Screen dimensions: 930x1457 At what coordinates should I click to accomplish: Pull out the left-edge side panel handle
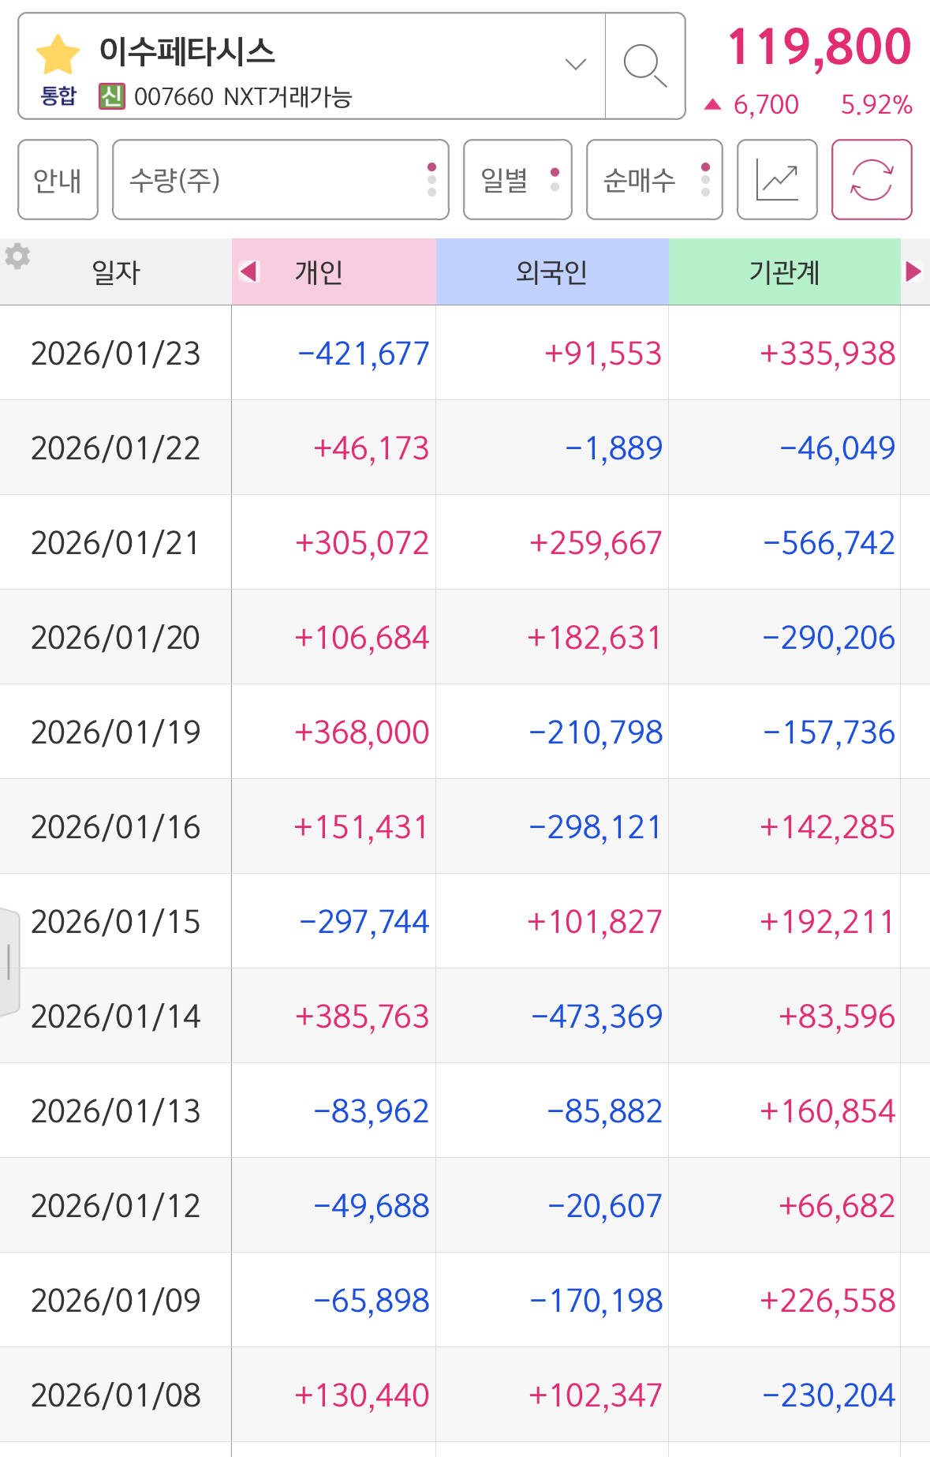point(9,961)
